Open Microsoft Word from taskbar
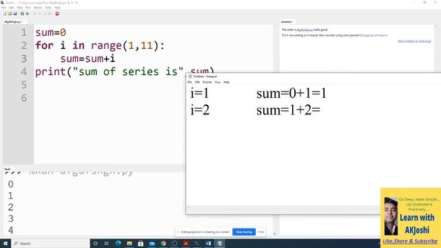This screenshot has height=248, width=441. click(x=208, y=243)
